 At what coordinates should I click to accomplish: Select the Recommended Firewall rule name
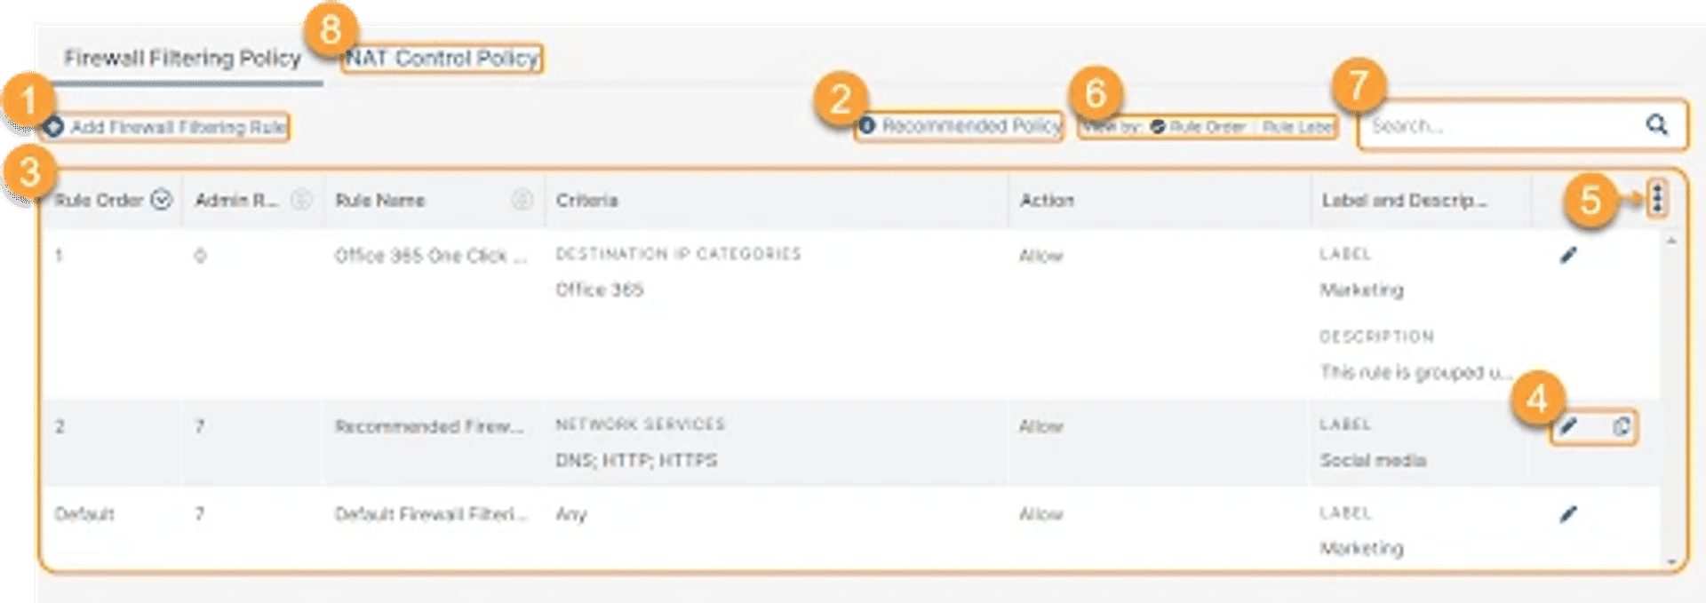429,426
